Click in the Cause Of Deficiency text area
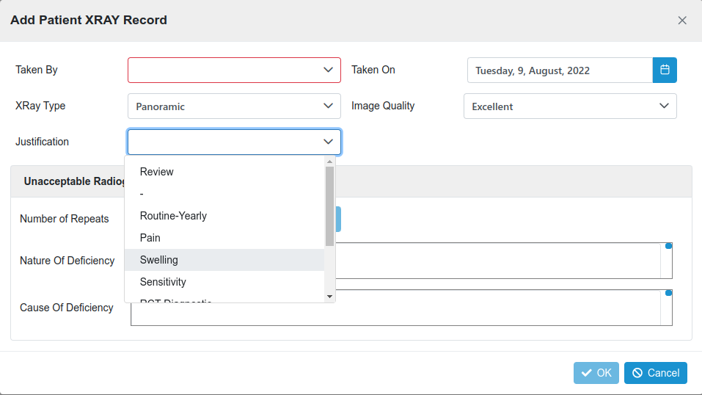The height and width of the screenshot is (395, 702). point(499,308)
